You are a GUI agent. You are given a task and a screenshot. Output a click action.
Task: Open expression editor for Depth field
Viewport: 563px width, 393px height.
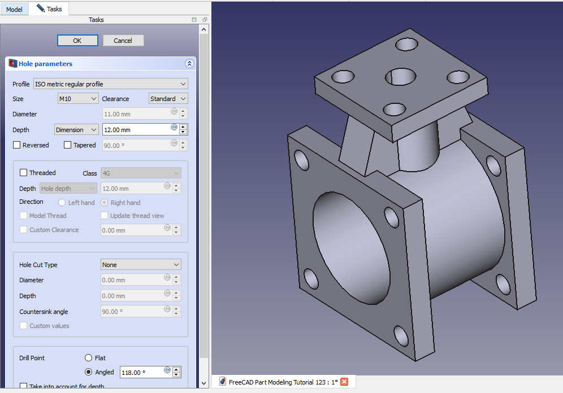(x=174, y=127)
